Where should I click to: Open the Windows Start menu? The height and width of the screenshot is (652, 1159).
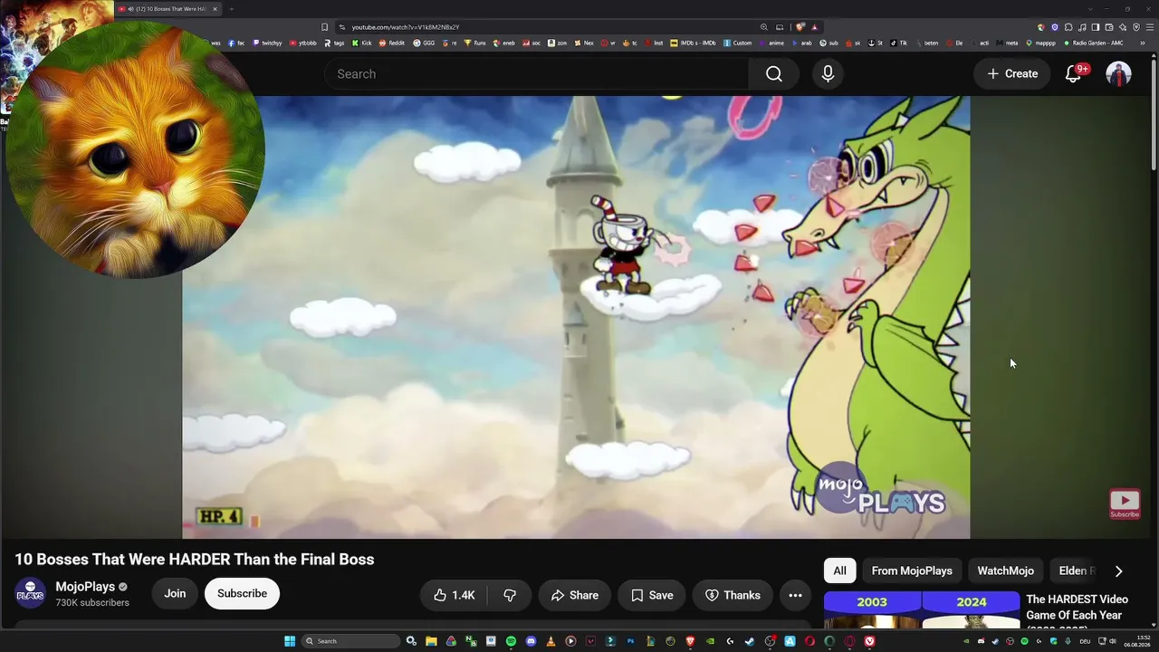coord(290,641)
